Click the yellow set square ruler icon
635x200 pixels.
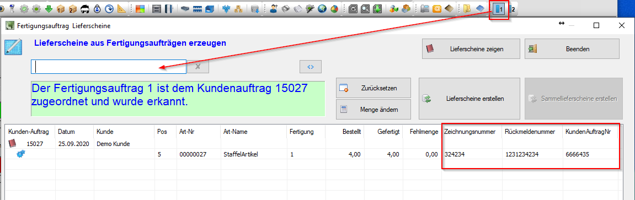click(121, 8)
